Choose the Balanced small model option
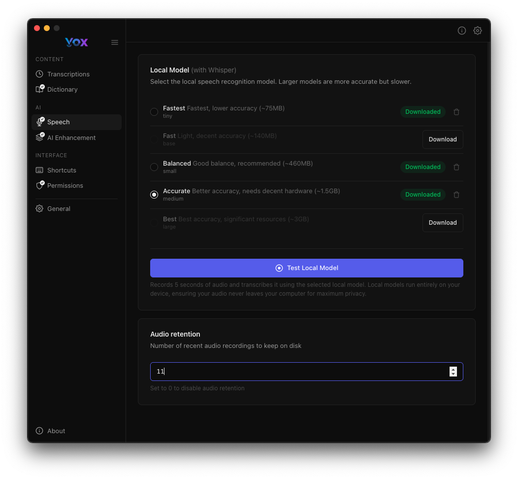Screen dimensions: 518x479 (x=154, y=167)
